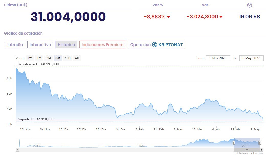Click the Opera con Kriptomat button
This screenshot has height=156, width=270.
(x=156, y=44)
